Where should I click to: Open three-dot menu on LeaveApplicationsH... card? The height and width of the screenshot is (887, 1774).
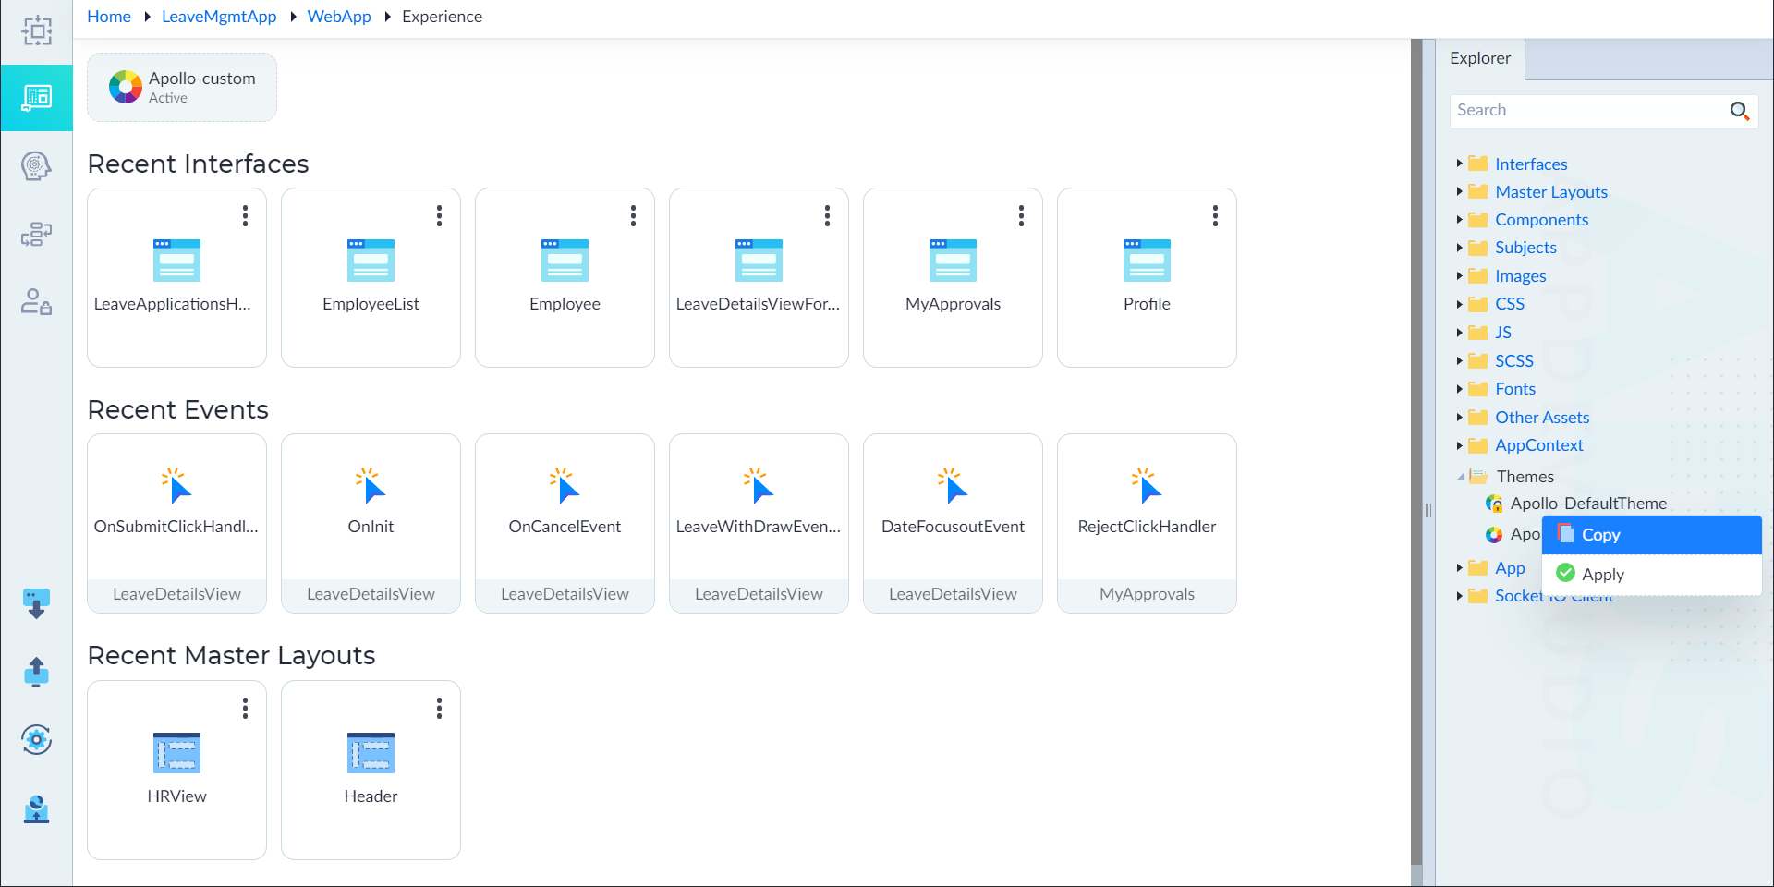coord(245,215)
